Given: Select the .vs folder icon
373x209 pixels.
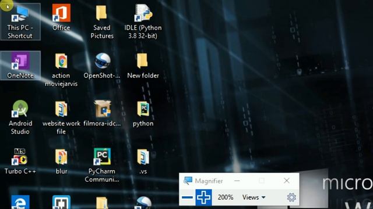Looking at the screenshot, I should click(x=143, y=157).
